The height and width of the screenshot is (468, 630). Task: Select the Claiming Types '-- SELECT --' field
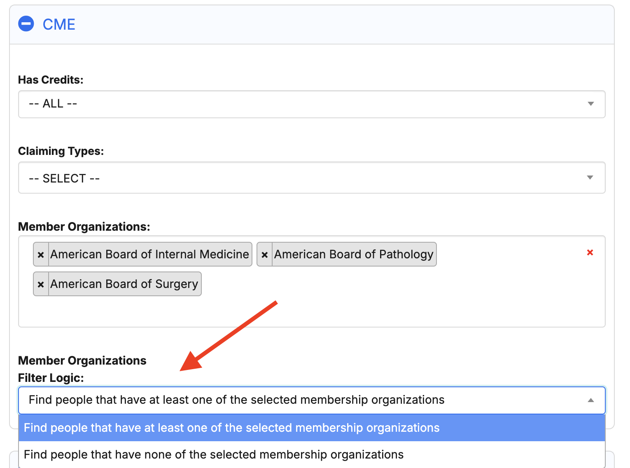pos(312,178)
